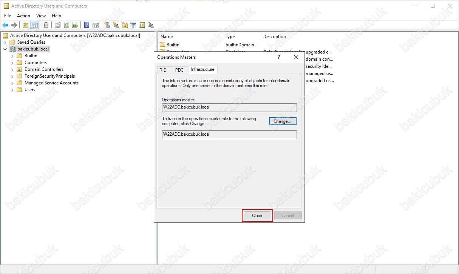Expand the Computers tree node
This screenshot has width=459, height=274.
pyautogui.click(x=12, y=63)
